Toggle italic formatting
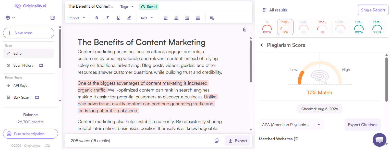Screen dimensions: 390x149 (107, 18)
